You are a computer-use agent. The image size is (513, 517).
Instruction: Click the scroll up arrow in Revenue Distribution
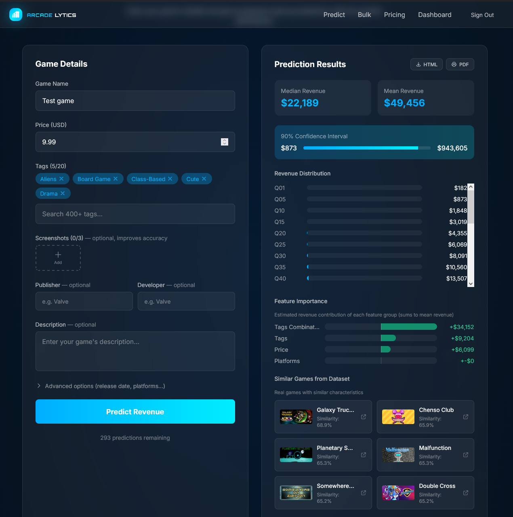tap(471, 187)
